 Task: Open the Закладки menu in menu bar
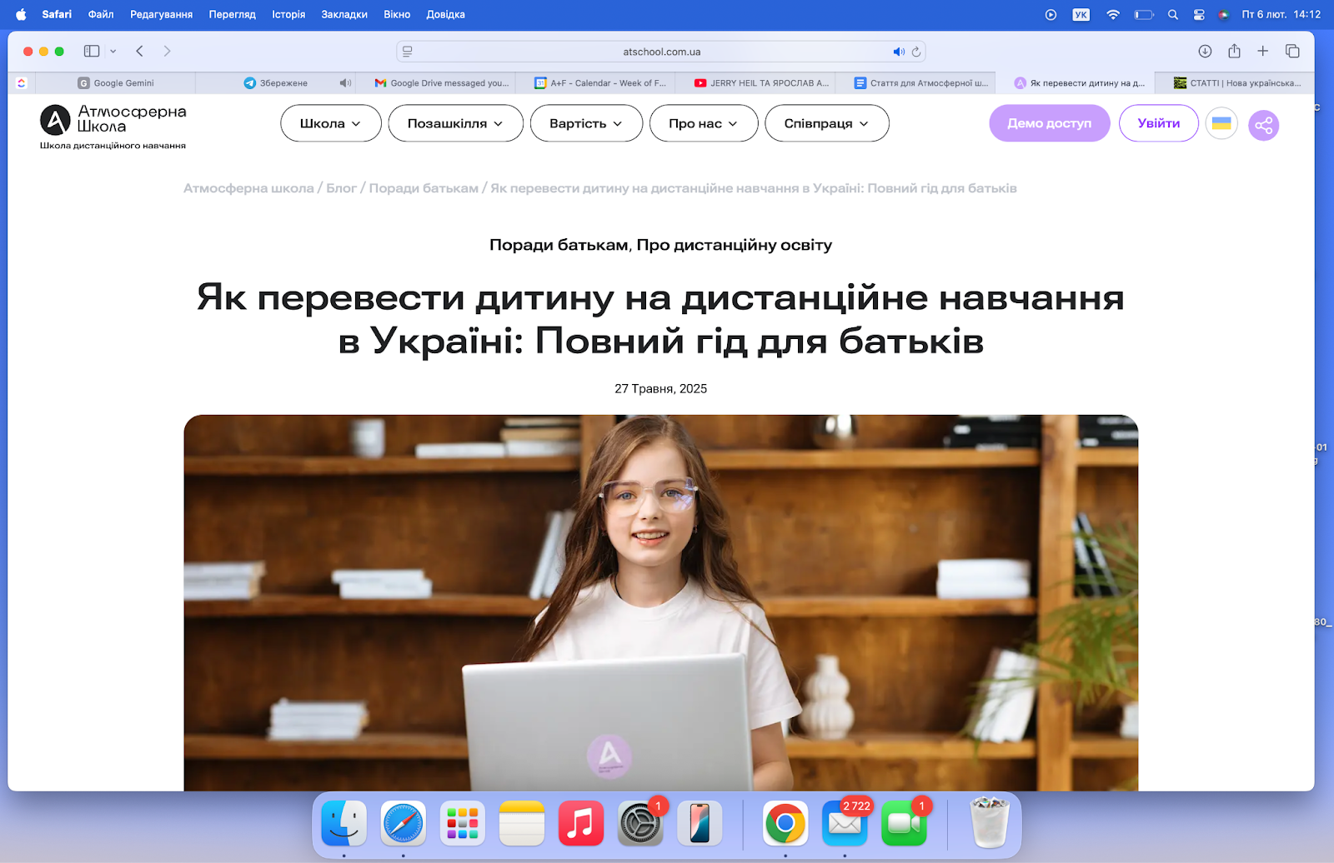(x=344, y=14)
